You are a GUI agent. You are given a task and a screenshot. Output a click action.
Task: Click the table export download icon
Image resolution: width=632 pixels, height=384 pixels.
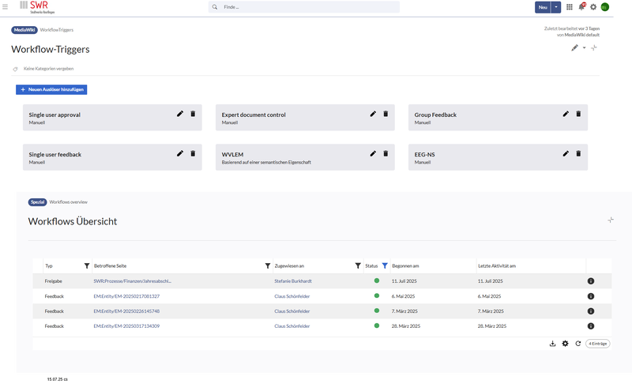click(x=552, y=344)
